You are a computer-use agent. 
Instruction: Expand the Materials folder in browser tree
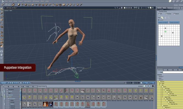(x=7, y=95)
